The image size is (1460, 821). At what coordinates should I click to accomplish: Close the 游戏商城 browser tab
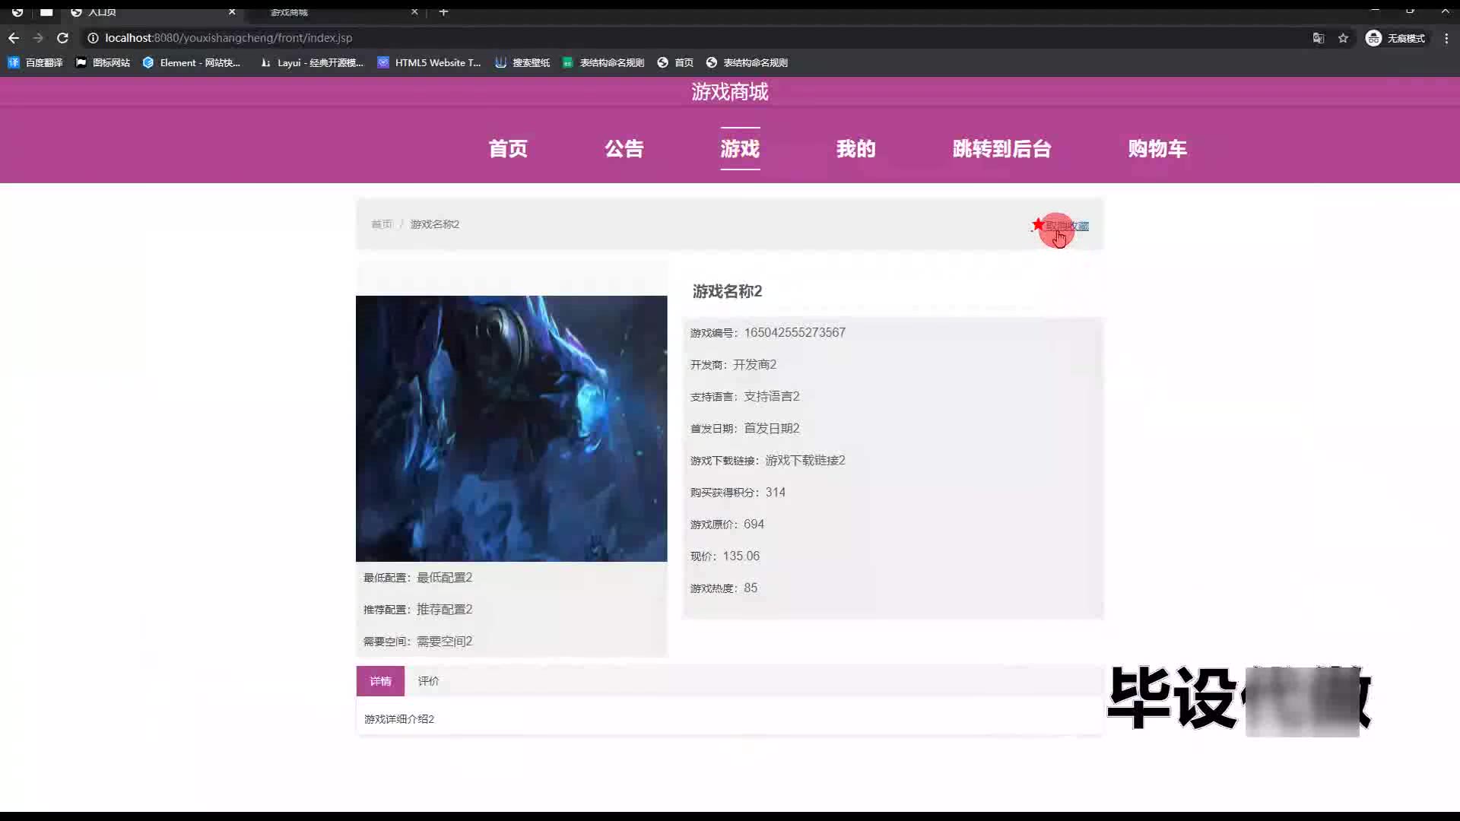tap(414, 11)
